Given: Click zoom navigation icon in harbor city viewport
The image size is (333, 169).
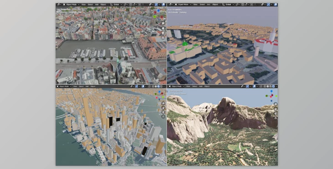Looking at the screenshot, I should [163, 23].
